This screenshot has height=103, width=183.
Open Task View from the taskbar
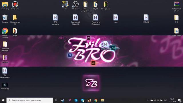click(56, 100)
